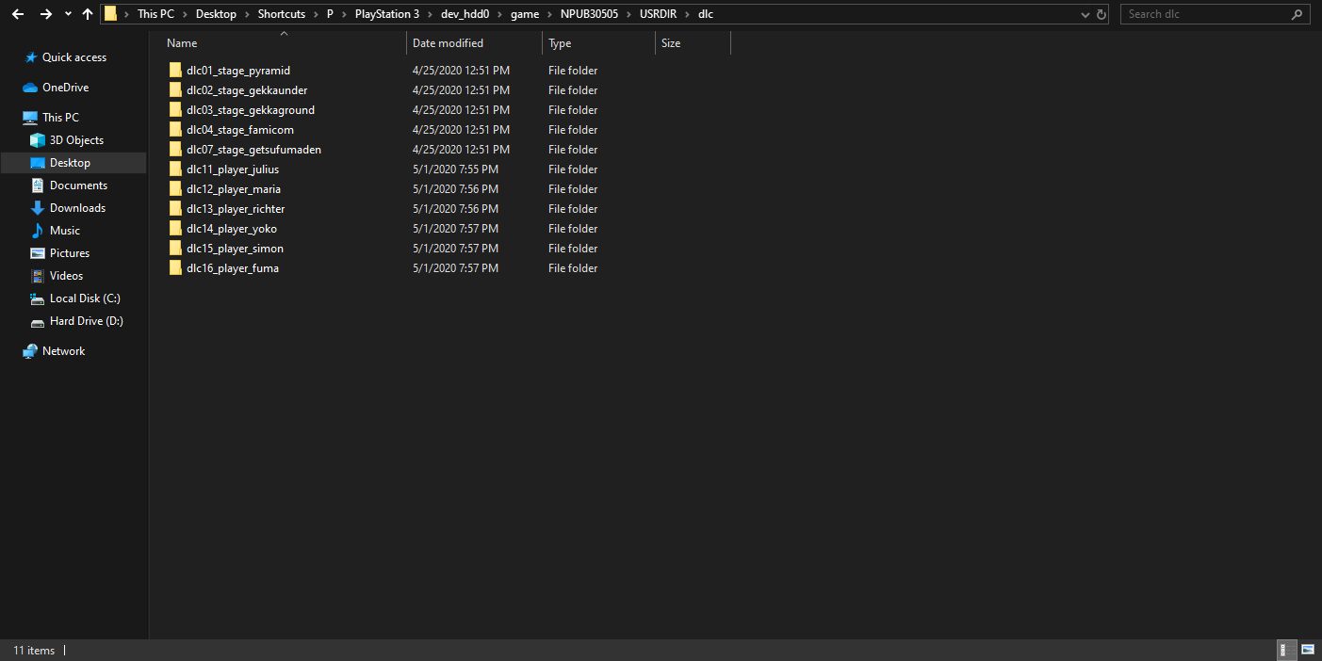Click the Search dlc field

pyautogui.click(x=1206, y=14)
